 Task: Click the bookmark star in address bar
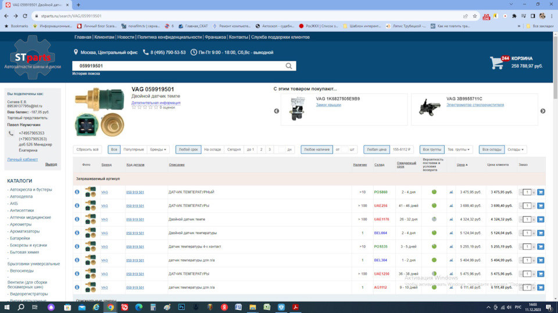(474, 16)
